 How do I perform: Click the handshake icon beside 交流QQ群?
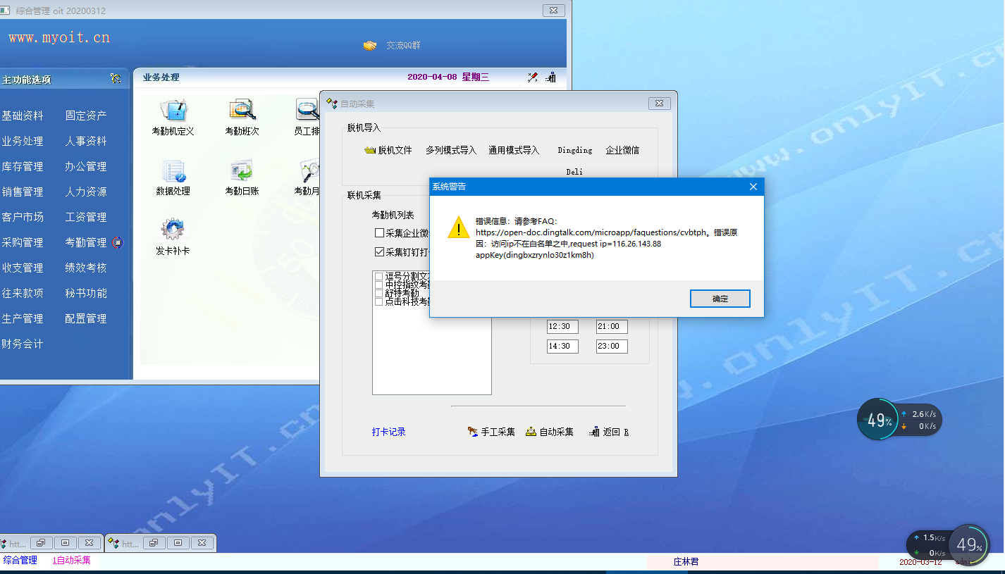point(370,45)
